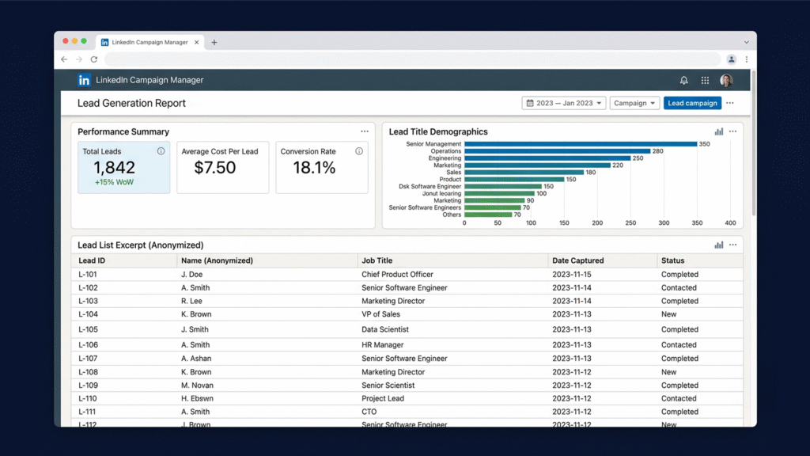
Task: Open a new browser tab
Action: click(214, 43)
